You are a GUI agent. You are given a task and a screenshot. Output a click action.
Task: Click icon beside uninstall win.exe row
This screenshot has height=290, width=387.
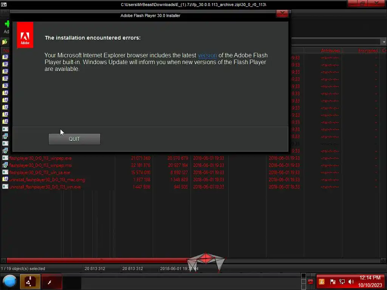click(5, 187)
